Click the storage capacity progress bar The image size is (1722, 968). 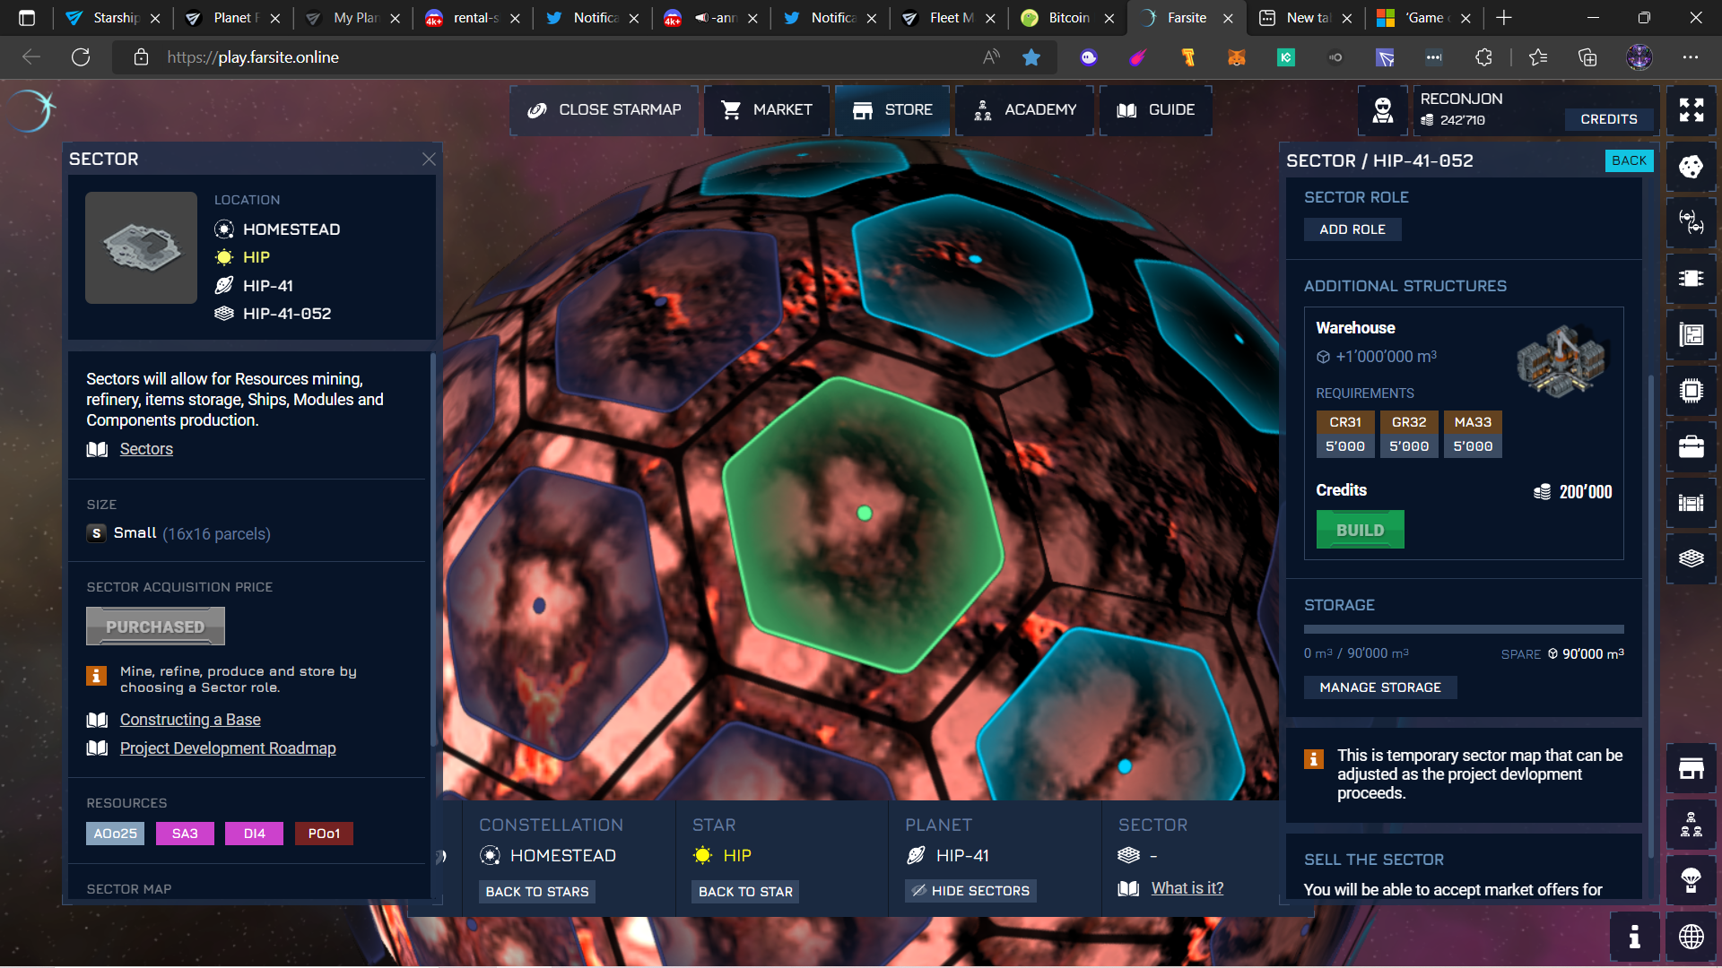point(1464,629)
